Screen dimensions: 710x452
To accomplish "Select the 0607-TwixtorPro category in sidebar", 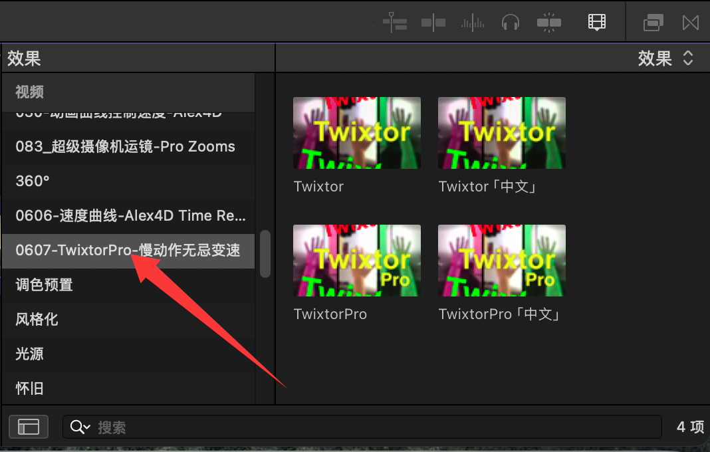I will tap(128, 251).
